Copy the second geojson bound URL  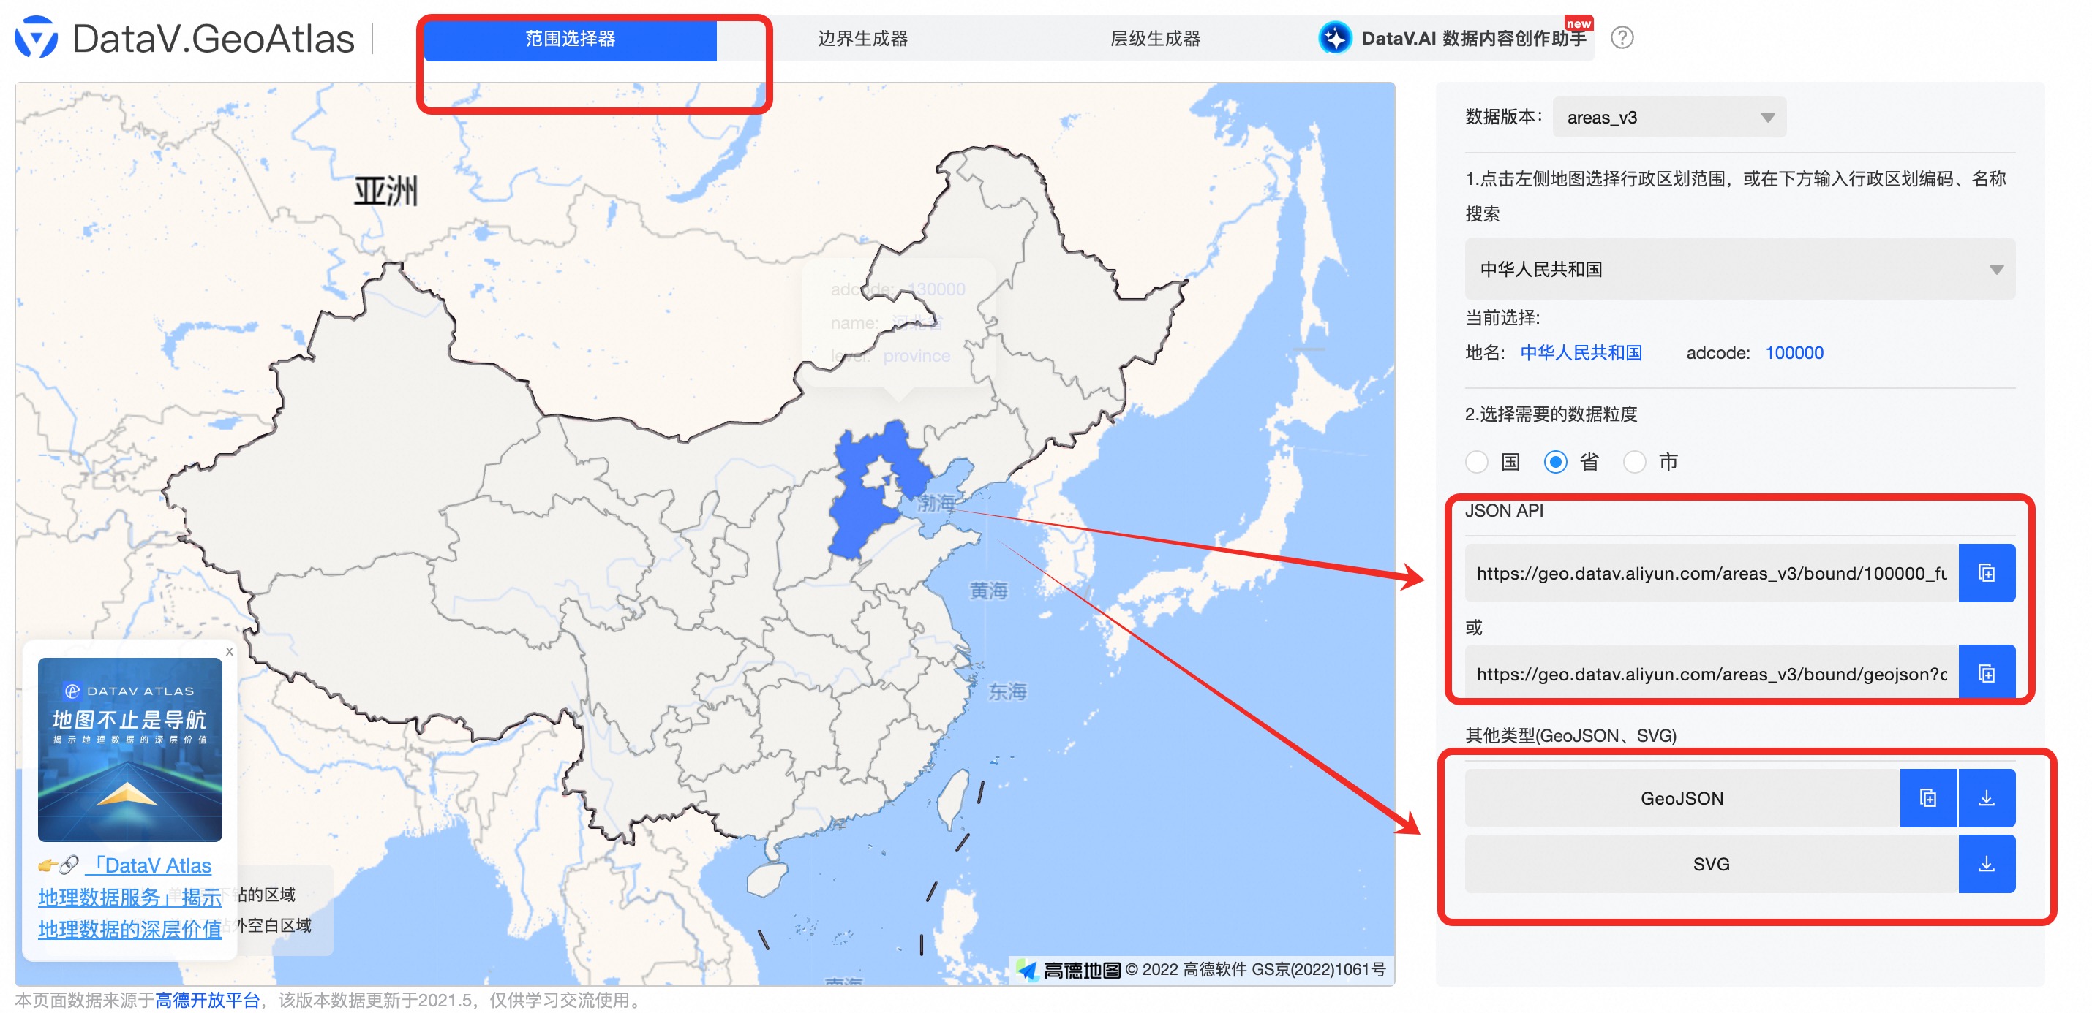(1987, 672)
